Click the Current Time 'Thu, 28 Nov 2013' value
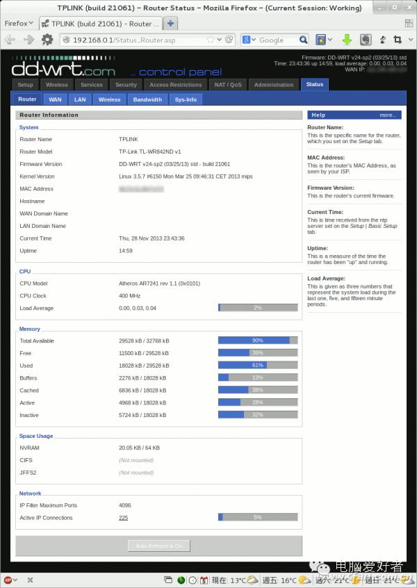Image resolution: width=417 pixels, height=588 pixels. tap(152, 238)
